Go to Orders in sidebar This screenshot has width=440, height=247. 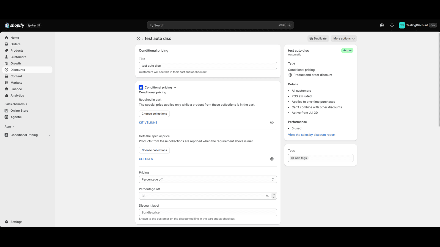27,44
